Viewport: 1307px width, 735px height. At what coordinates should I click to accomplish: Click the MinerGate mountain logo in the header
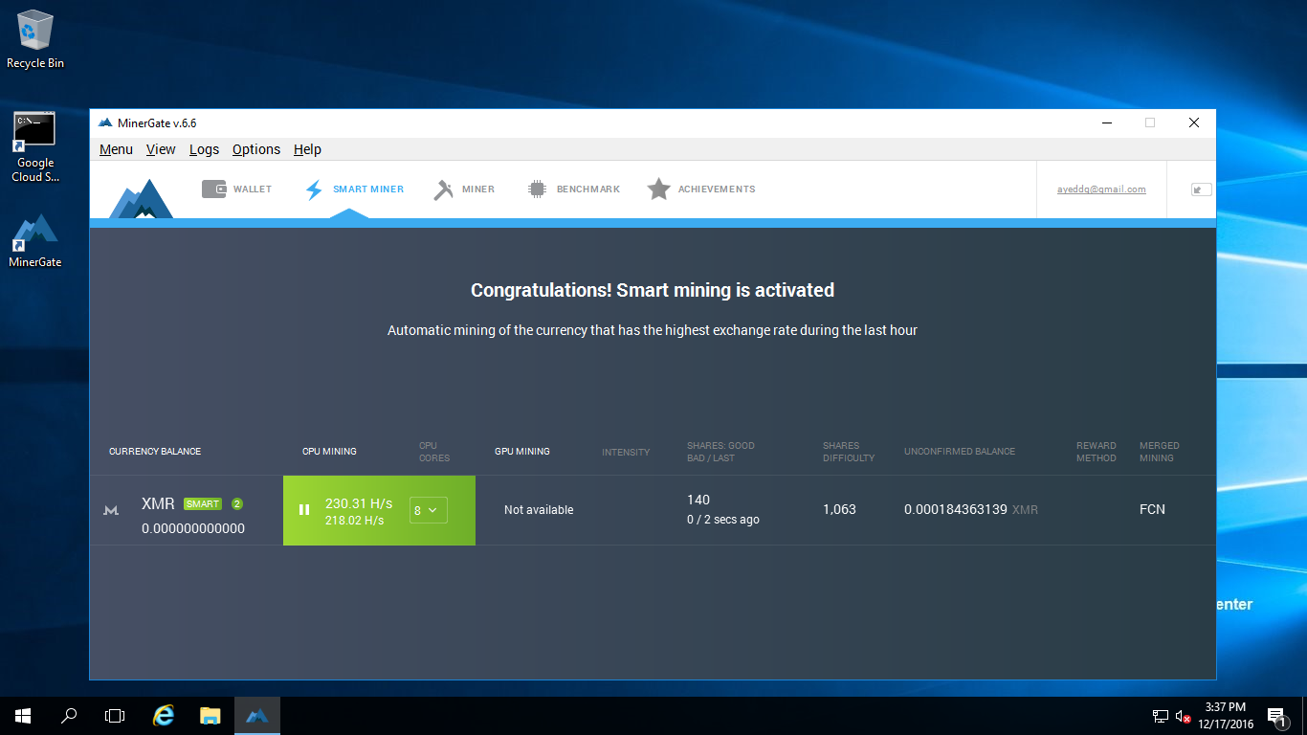(141, 198)
